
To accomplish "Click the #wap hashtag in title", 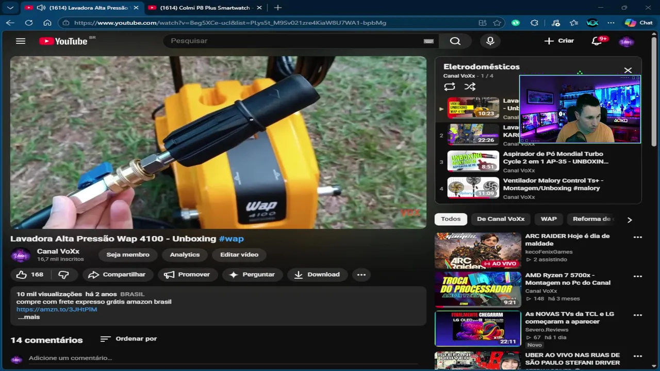I will 231,239.
